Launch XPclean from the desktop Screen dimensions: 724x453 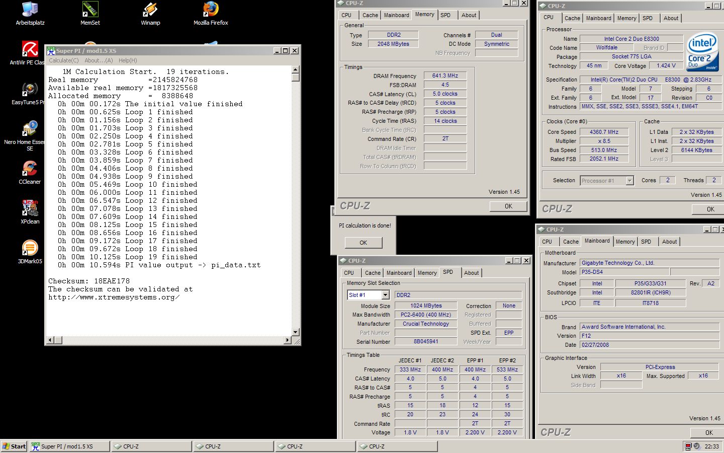[30, 212]
